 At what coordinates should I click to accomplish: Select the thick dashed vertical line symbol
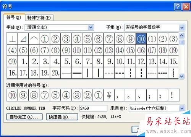coord(141,73)
